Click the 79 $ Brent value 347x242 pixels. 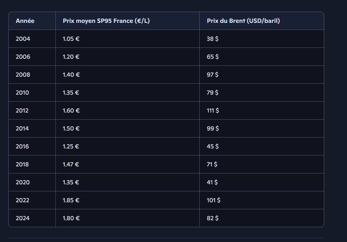click(x=213, y=93)
